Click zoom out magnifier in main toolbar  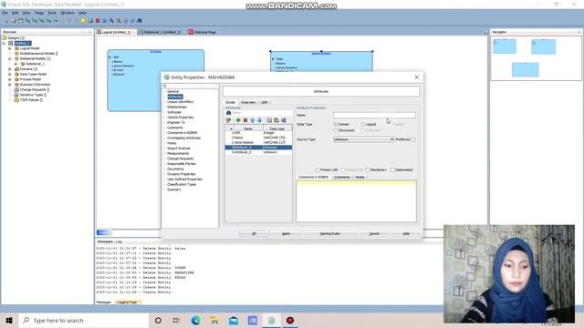click(x=119, y=21)
